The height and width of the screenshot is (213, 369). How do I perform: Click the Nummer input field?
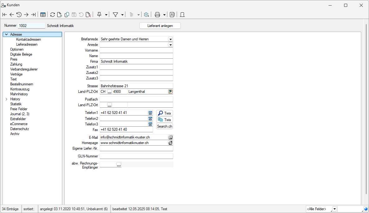coord(31,26)
